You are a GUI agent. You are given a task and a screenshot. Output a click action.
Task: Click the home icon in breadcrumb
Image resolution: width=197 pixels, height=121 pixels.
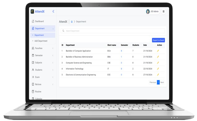coord(72,22)
